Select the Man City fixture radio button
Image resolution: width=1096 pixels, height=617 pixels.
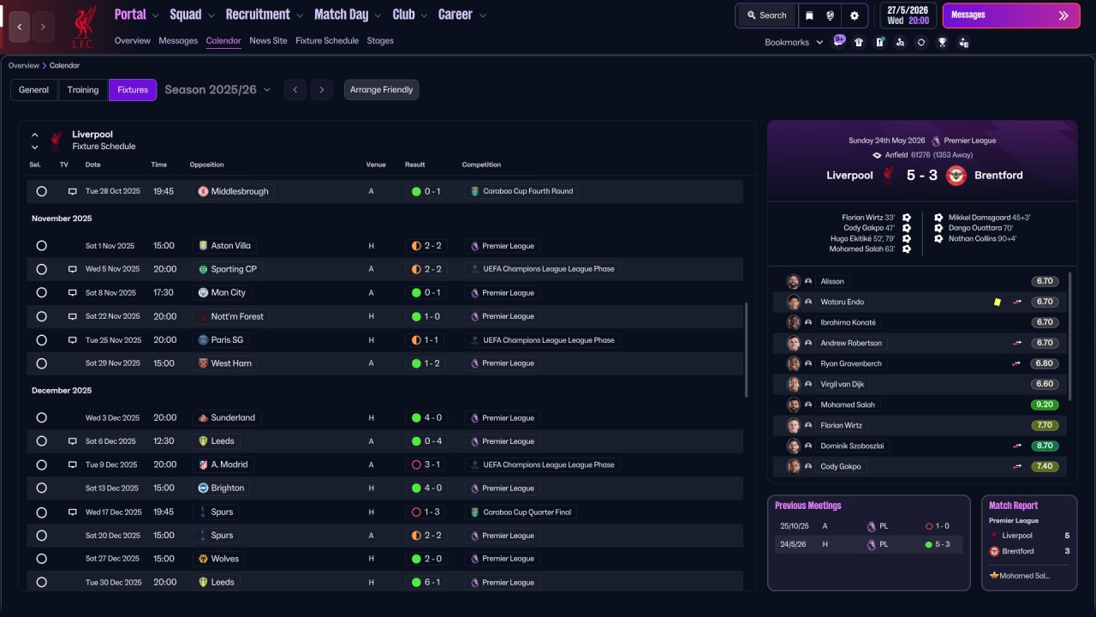pos(41,293)
